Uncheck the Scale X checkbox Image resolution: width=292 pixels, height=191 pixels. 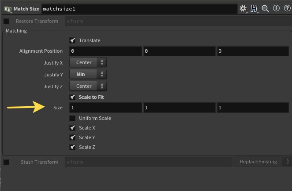tap(72, 128)
